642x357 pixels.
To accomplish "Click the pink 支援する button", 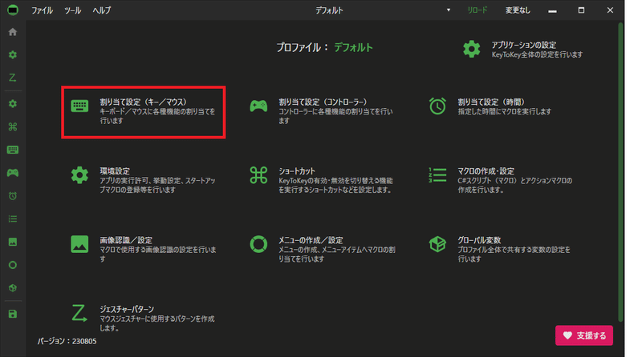I will coord(584,335).
